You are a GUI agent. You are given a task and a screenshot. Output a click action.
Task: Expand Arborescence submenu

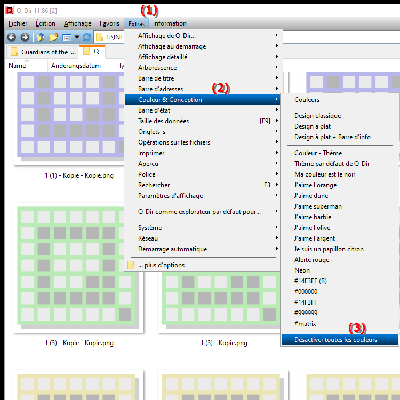[203, 68]
